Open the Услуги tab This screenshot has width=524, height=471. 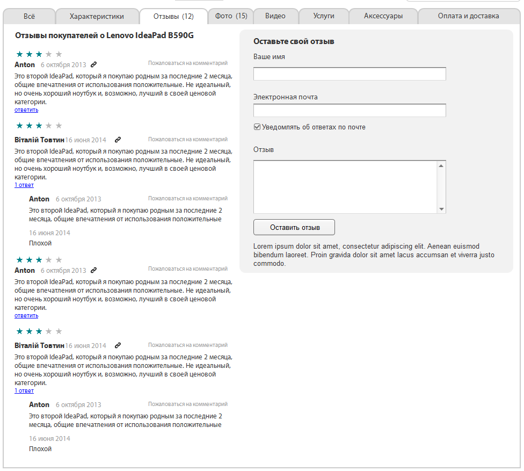click(324, 16)
